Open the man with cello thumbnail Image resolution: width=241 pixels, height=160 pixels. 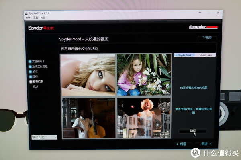pyautogui.click(x=88, y=118)
